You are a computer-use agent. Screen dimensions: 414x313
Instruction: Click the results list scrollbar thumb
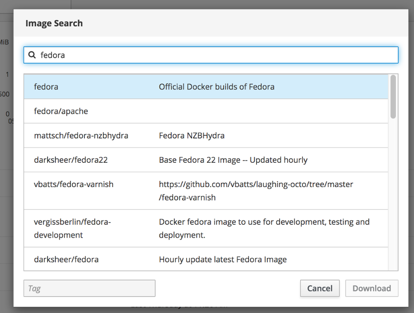pos(393,97)
